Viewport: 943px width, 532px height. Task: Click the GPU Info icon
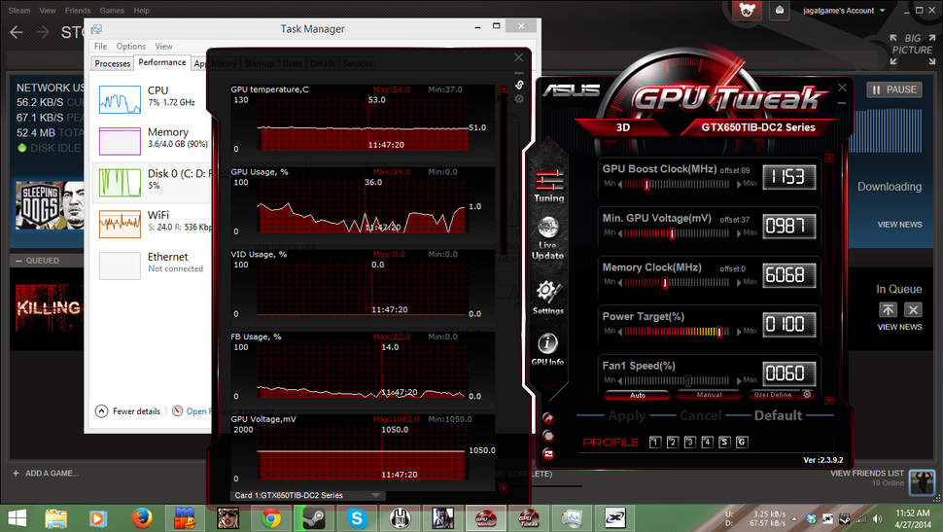click(x=548, y=348)
